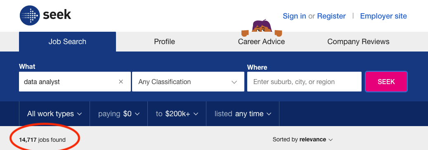Open the Any Classification dropdown
The width and height of the screenshot is (428, 150).
click(188, 82)
